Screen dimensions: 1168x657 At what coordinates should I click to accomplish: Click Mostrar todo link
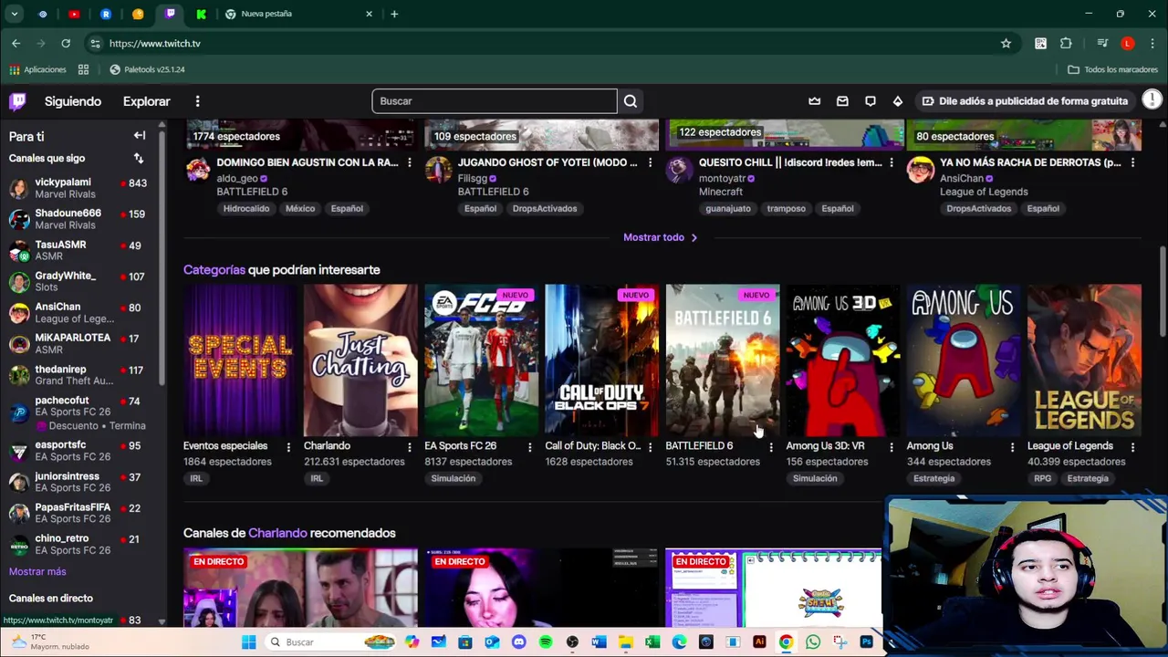pyautogui.click(x=661, y=237)
